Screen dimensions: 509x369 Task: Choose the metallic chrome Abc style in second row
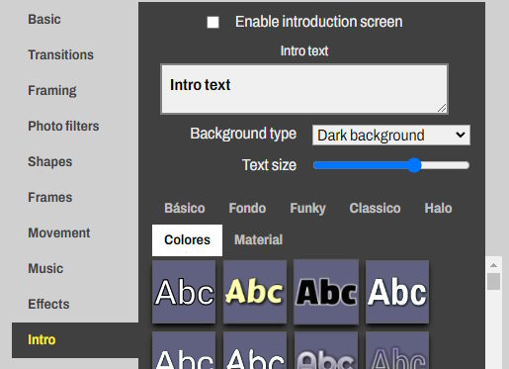click(326, 350)
